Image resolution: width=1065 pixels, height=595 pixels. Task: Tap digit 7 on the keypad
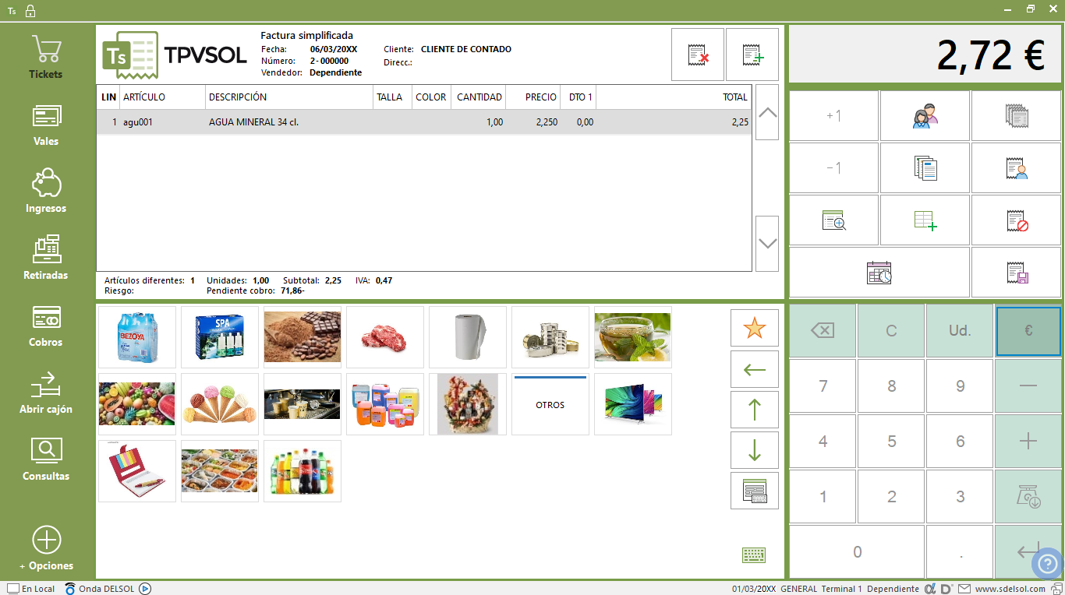coord(823,386)
